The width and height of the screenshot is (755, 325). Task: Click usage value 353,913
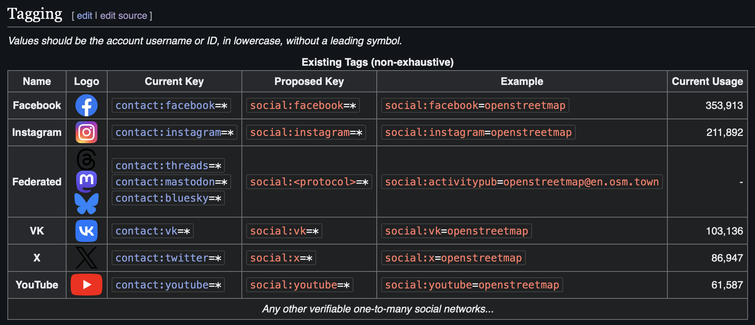point(724,105)
